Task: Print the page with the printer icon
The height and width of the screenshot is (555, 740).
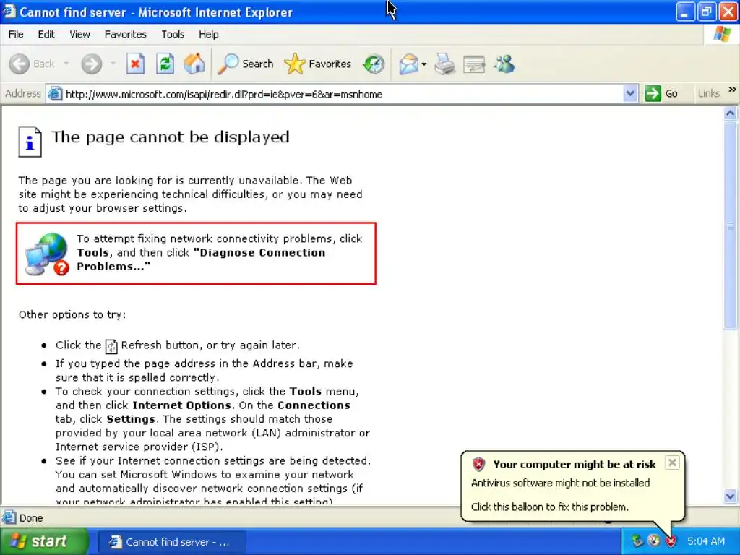Action: (x=444, y=64)
